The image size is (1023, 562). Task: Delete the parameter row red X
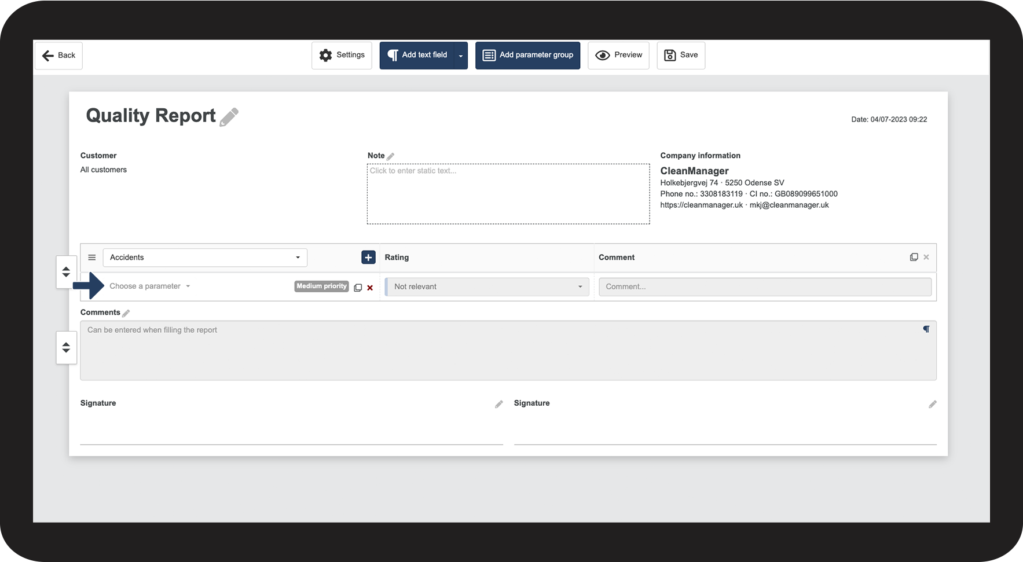[x=370, y=288]
